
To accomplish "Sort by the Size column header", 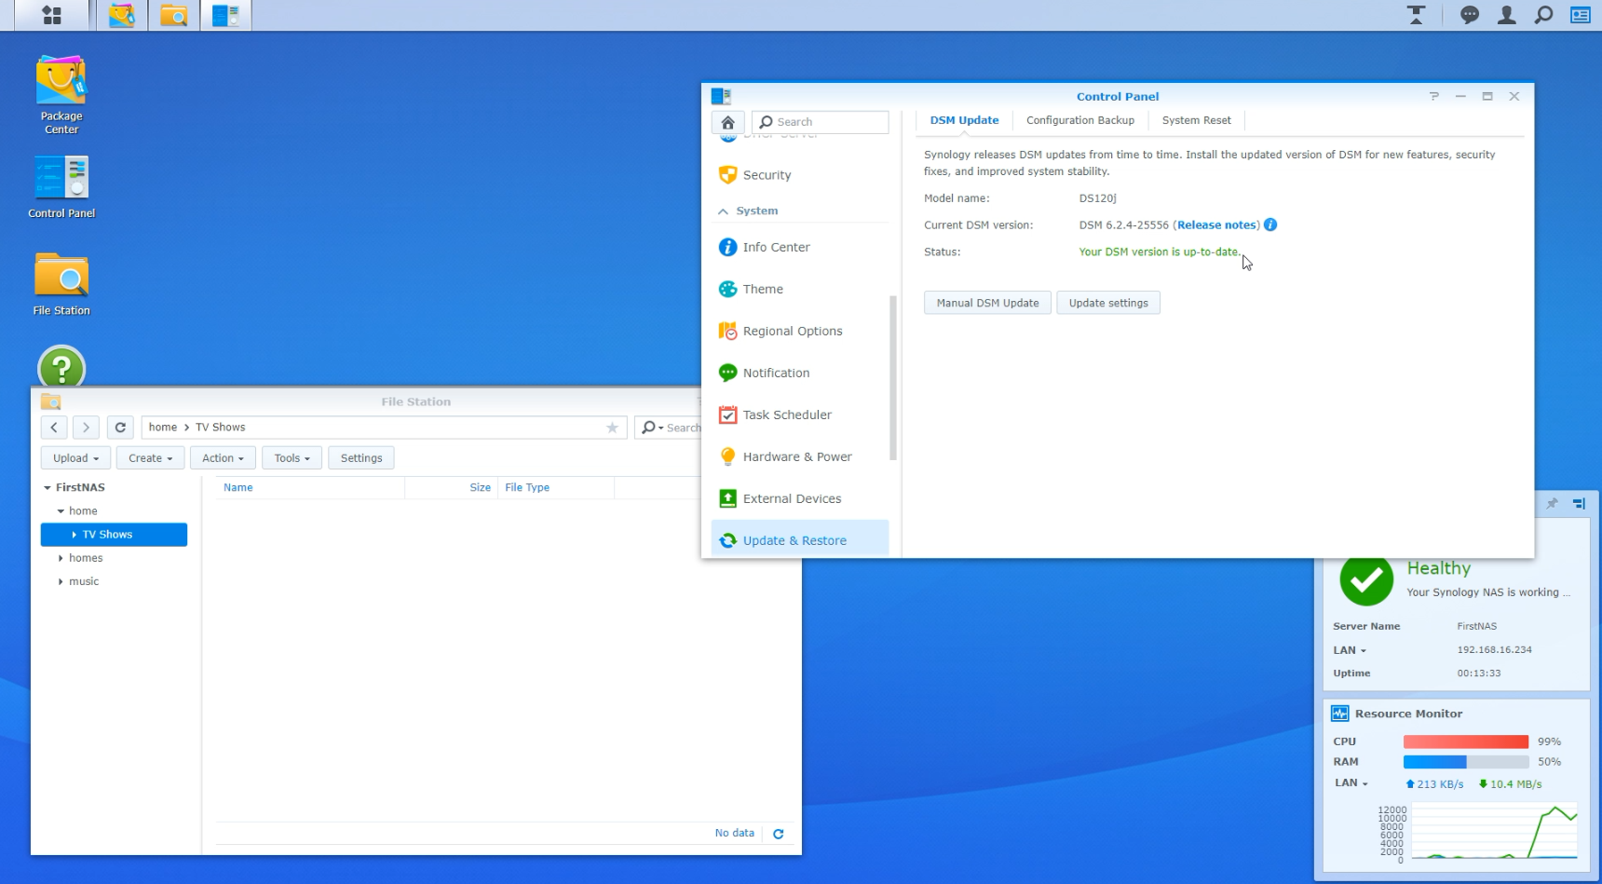I will click(x=451, y=487).
